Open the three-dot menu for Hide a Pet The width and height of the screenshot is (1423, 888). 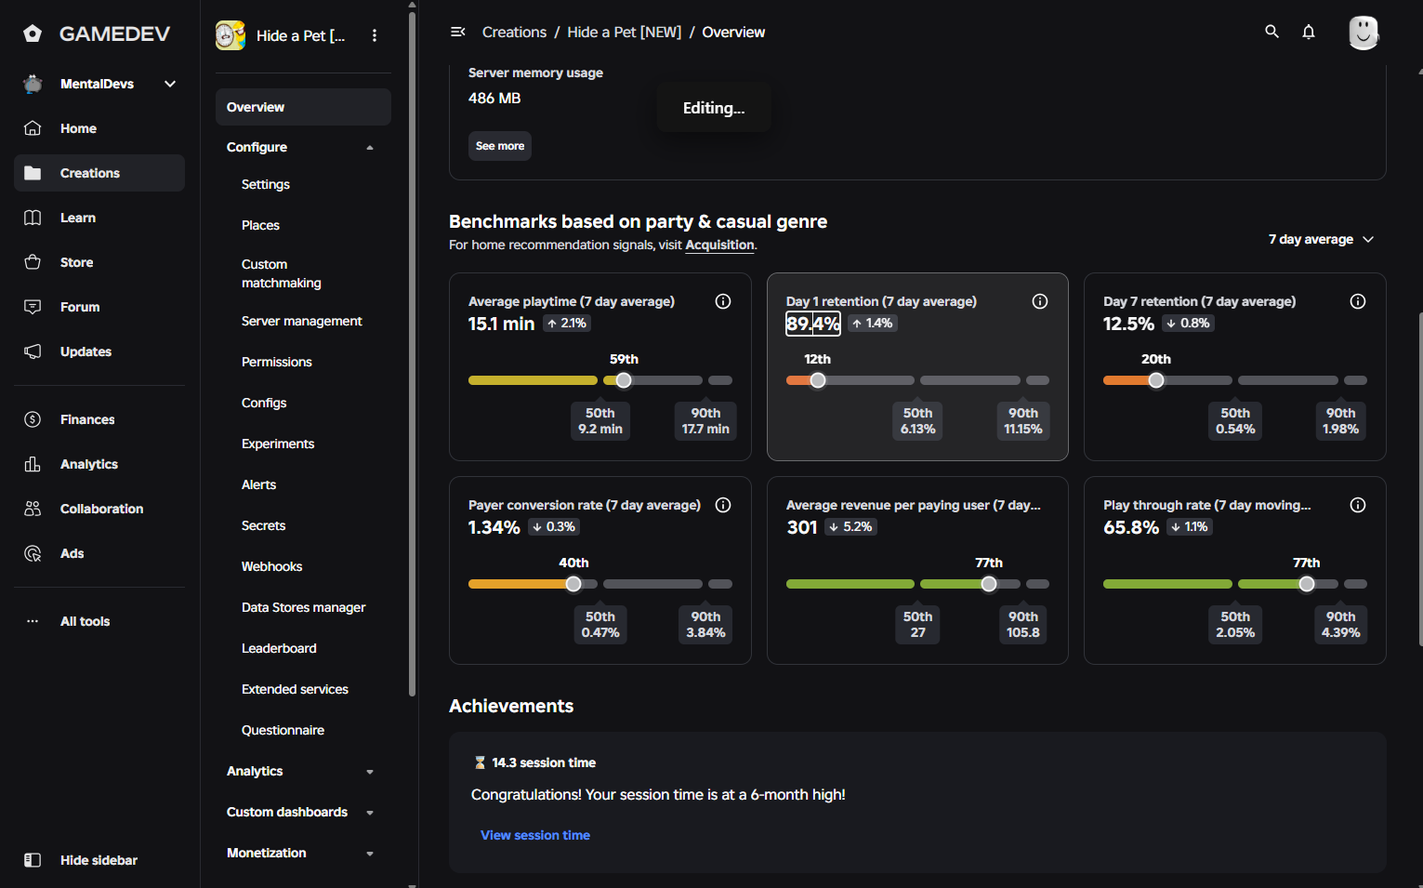click(375, 35)
